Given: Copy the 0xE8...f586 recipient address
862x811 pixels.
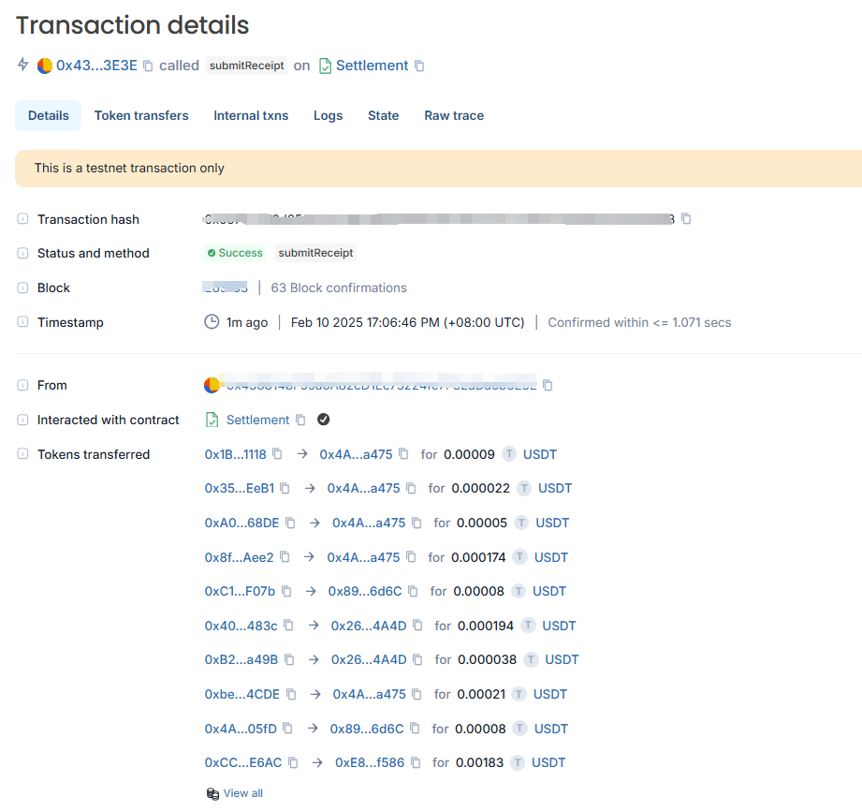Looking at the screenshot, I should point(416,763).
